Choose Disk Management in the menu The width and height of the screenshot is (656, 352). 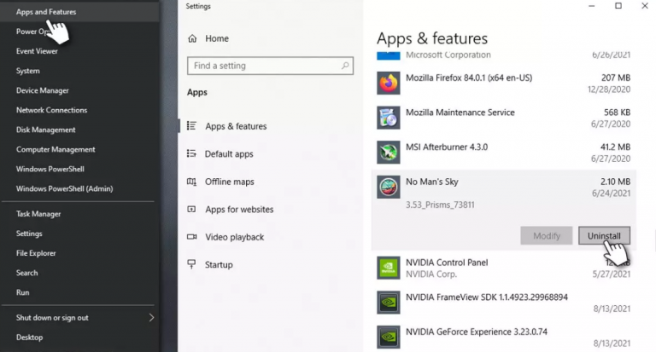45,130
